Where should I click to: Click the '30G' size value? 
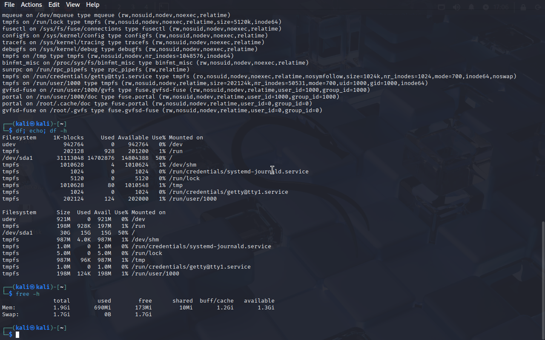(65, 232)
